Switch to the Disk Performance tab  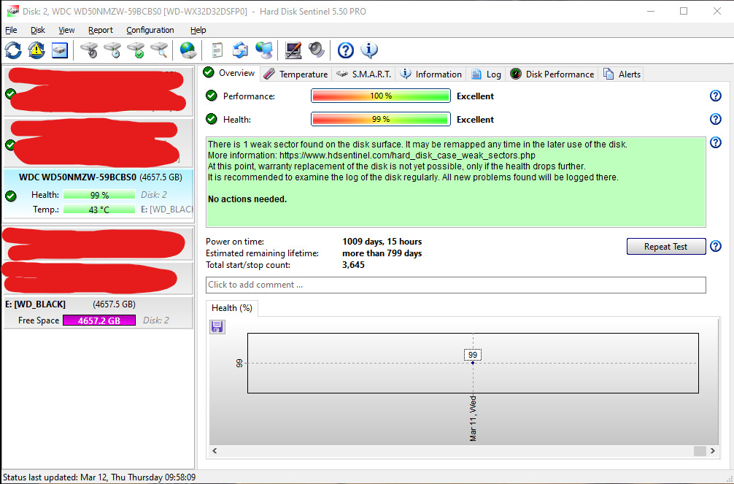[x=552, y=74]
